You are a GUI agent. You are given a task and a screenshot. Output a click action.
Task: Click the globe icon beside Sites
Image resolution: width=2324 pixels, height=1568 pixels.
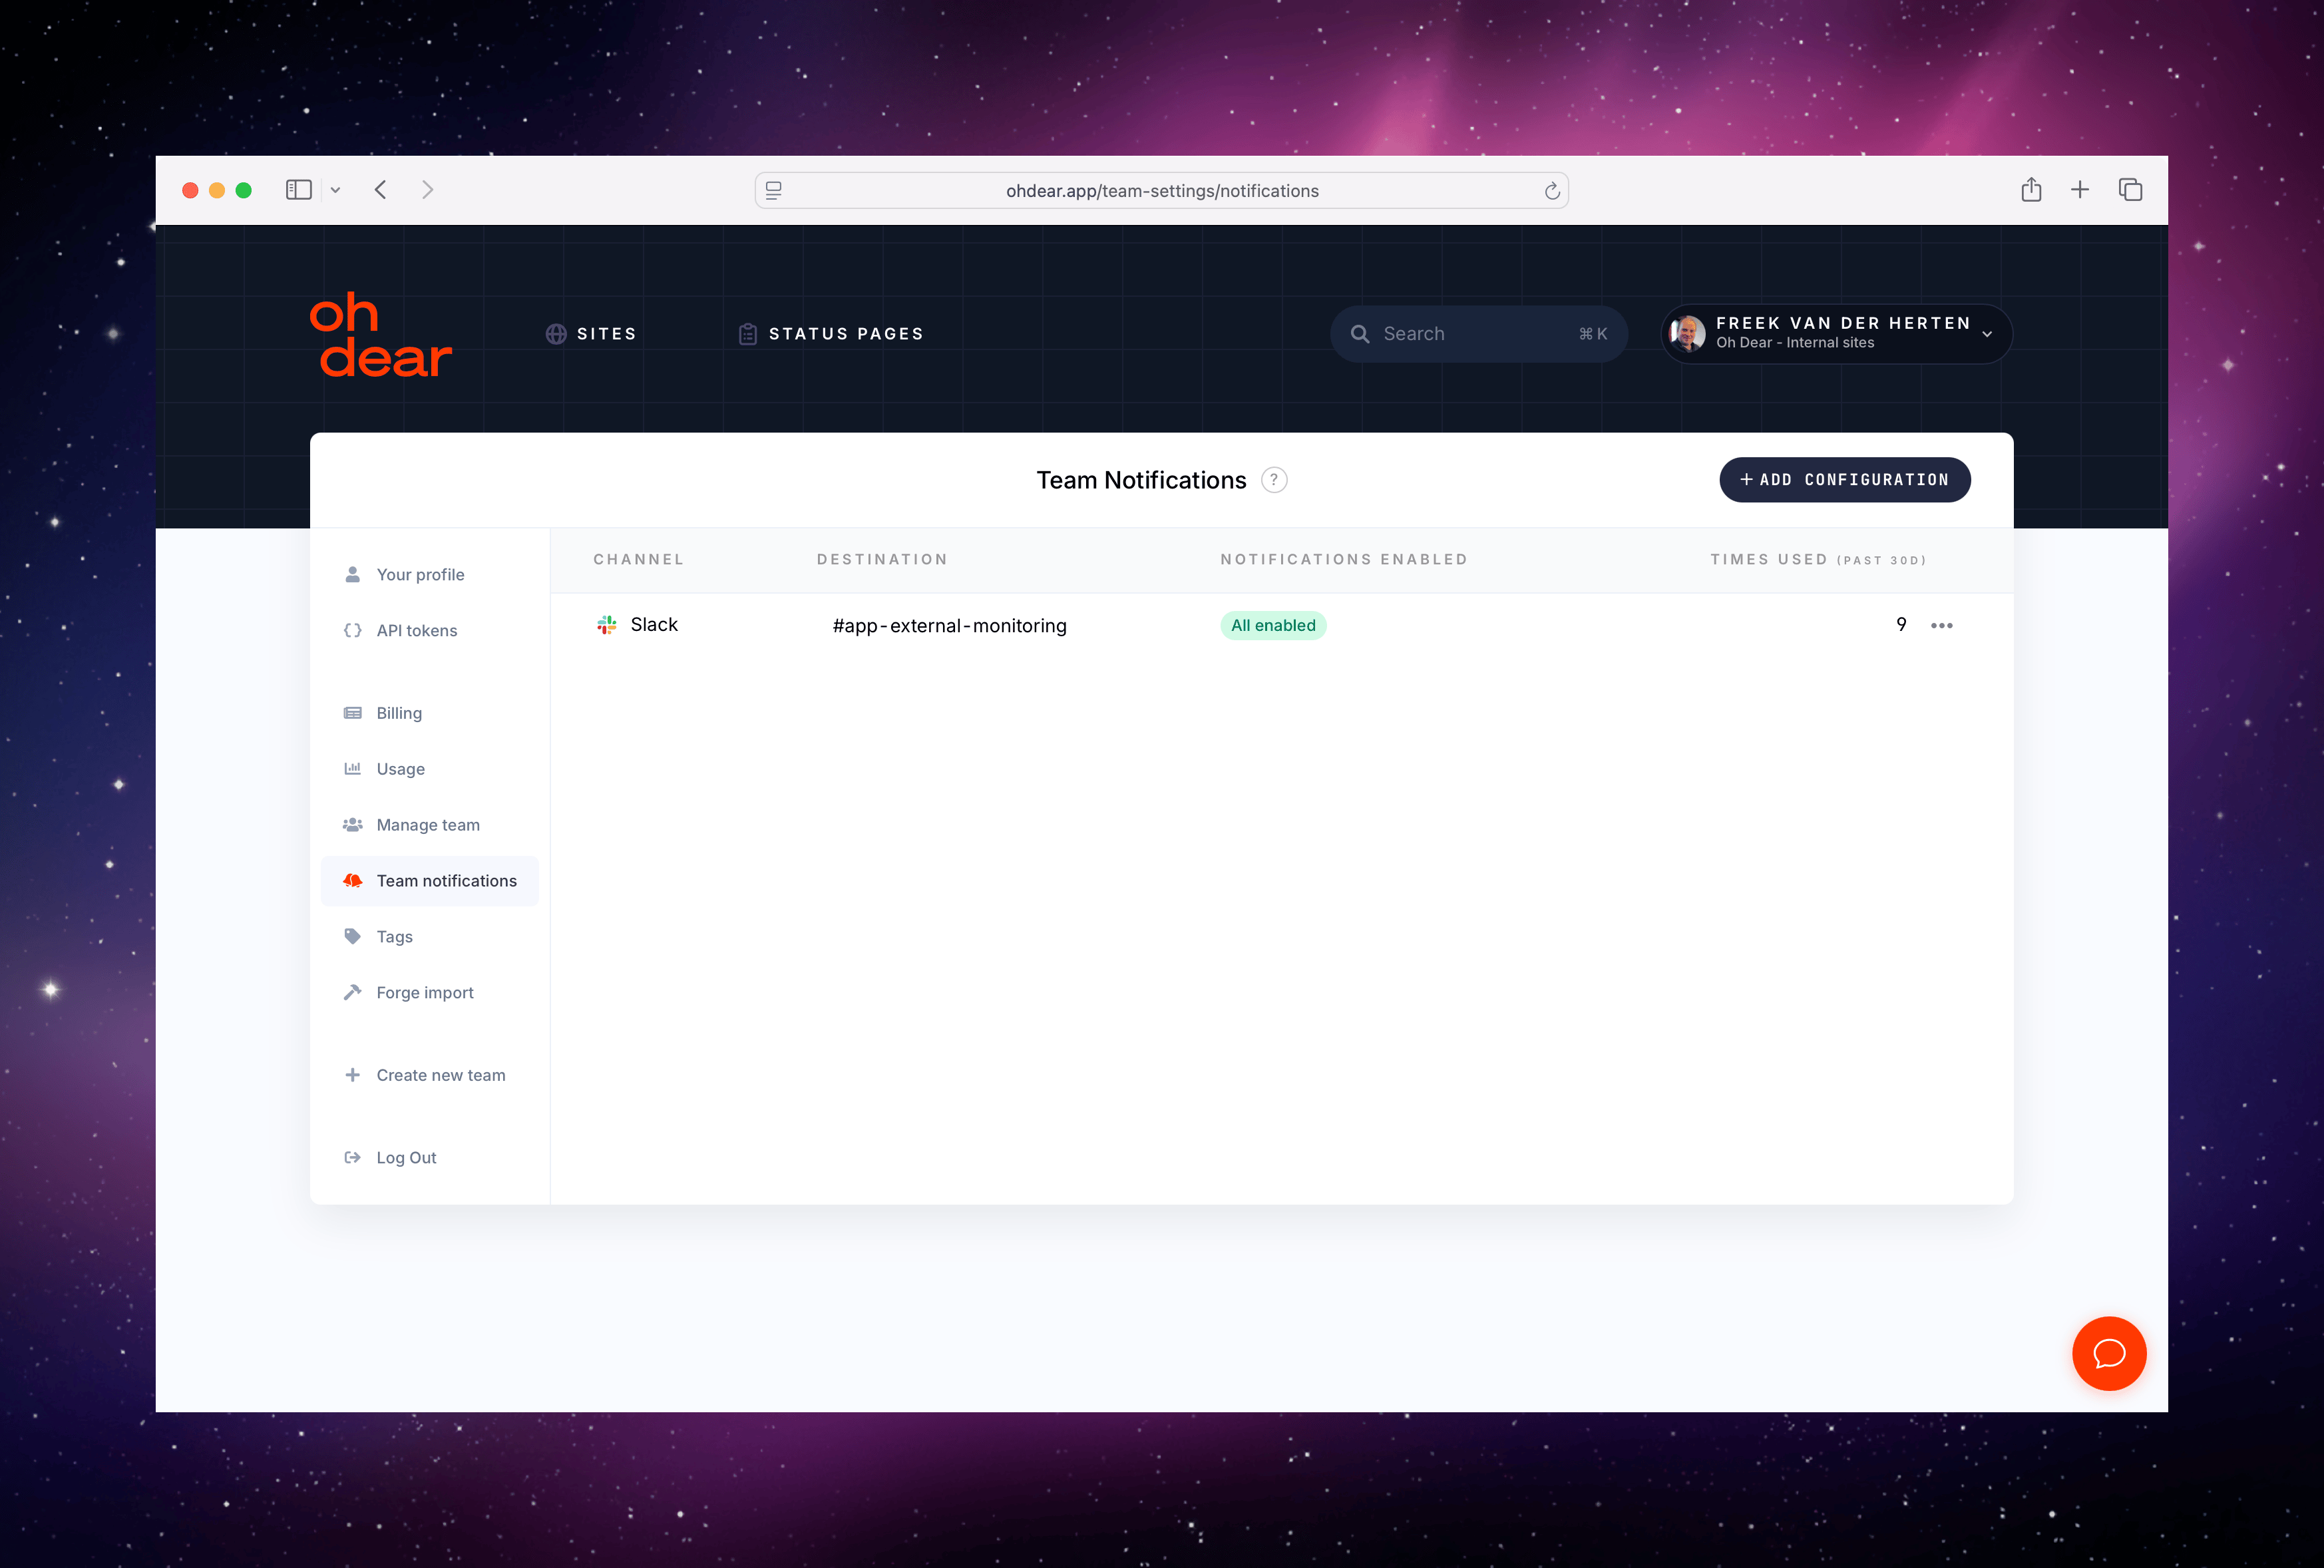tap(556, 334)
